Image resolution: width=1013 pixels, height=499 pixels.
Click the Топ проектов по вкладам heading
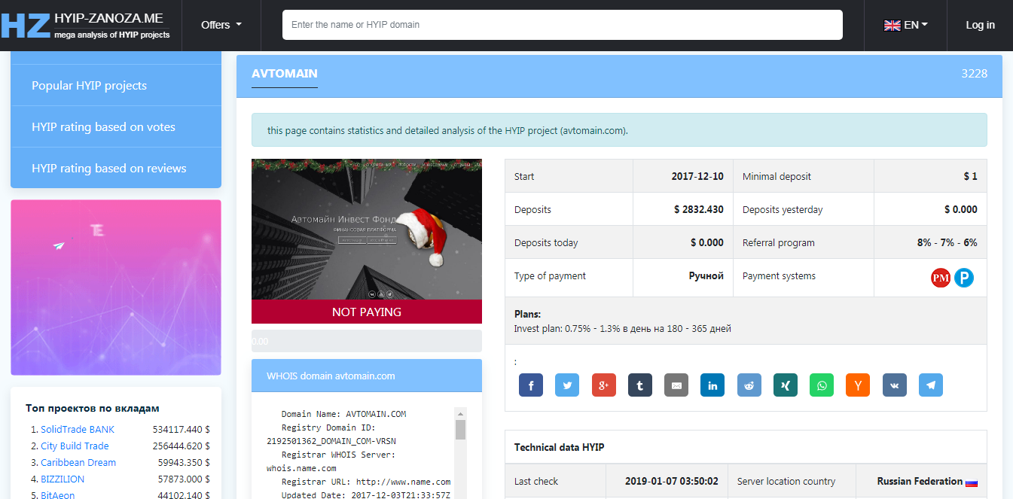93,409
